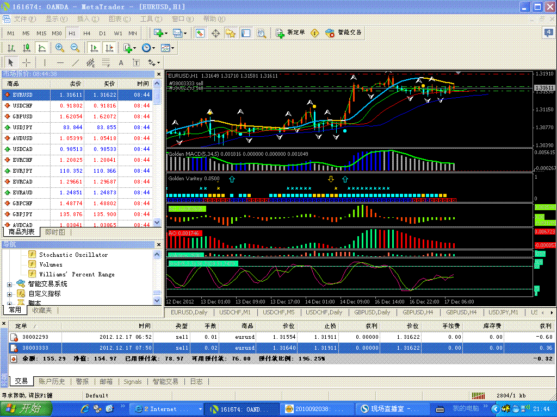Select the crosshair cursor tool
This screenshot has height=417, width=557.
[26, 62]
